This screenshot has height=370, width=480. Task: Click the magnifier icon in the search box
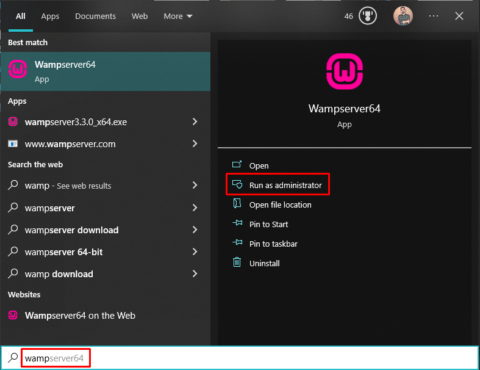[x=13, y=357]
